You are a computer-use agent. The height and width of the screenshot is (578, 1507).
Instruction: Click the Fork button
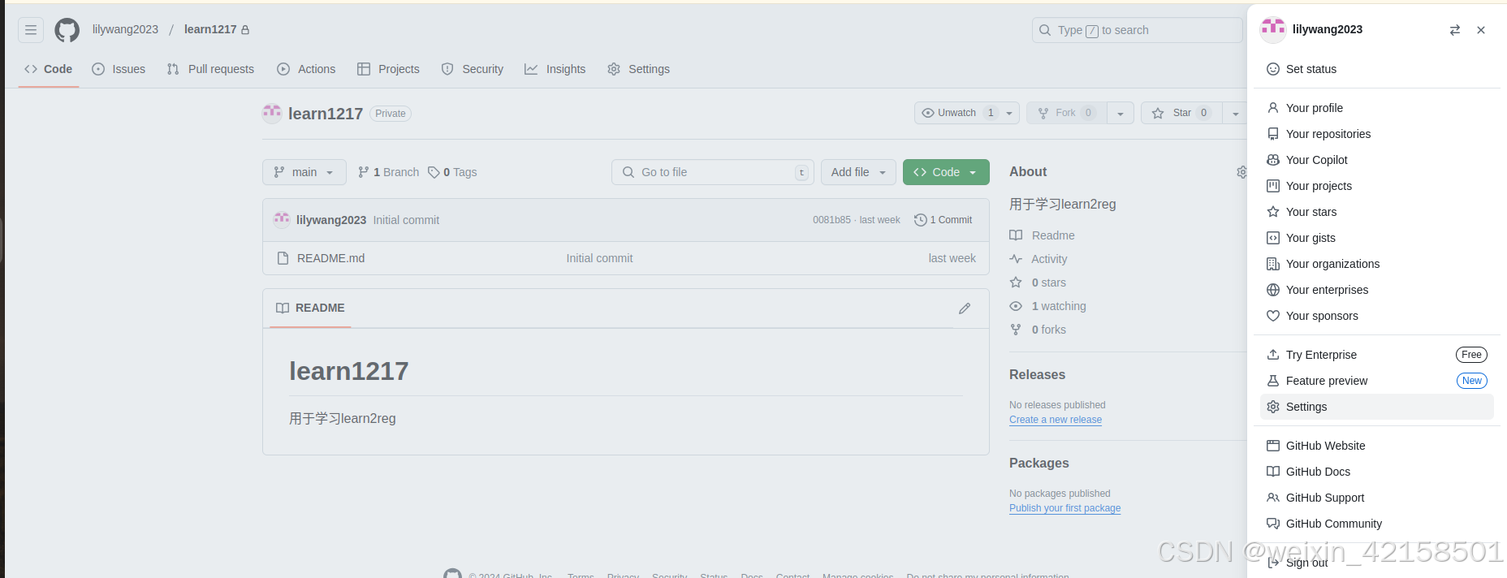[x=1067, y=113]
